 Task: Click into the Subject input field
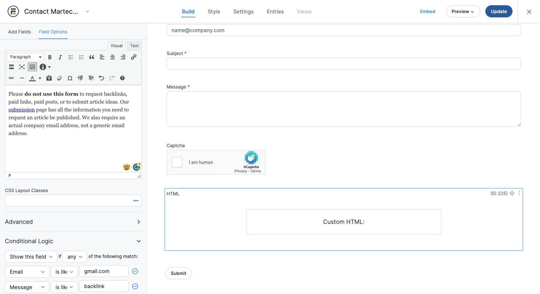343,64
